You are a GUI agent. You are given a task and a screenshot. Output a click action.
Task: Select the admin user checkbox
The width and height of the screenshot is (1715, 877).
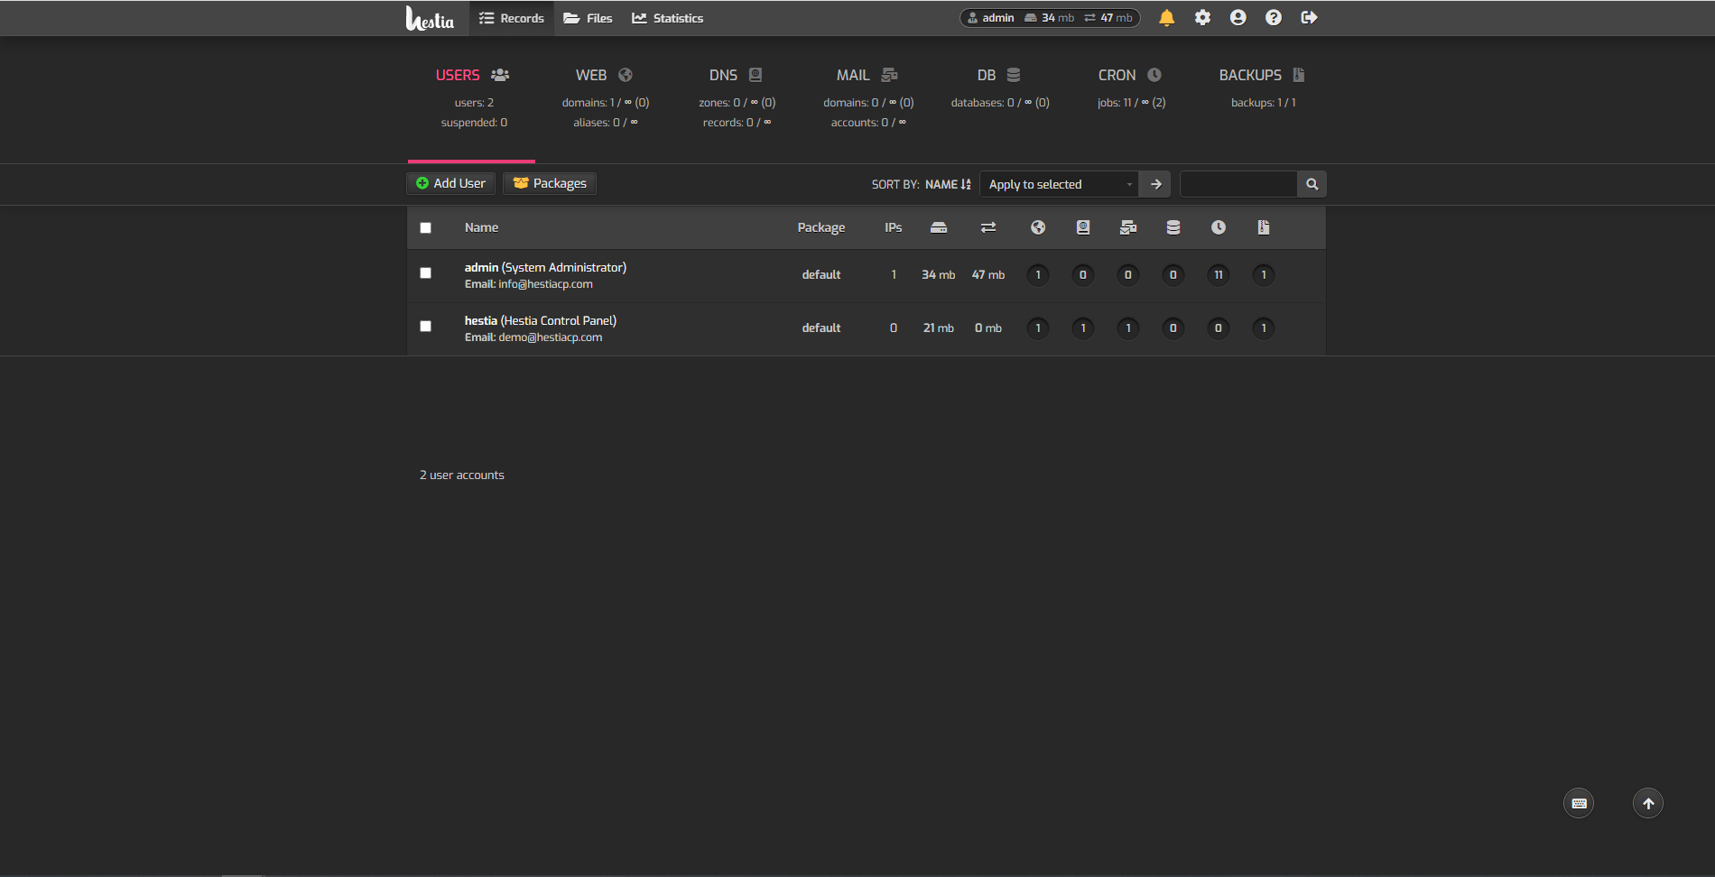pyautogui.click(x=425, y=272)
